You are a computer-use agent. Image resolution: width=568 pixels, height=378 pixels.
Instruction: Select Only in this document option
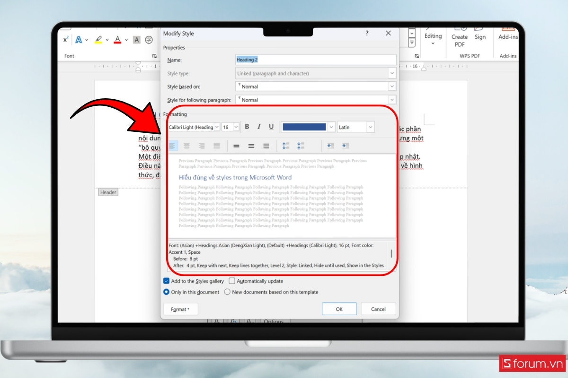166,292
